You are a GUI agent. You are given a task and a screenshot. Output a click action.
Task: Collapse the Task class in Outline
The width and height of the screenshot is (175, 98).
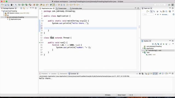point(143,52)
